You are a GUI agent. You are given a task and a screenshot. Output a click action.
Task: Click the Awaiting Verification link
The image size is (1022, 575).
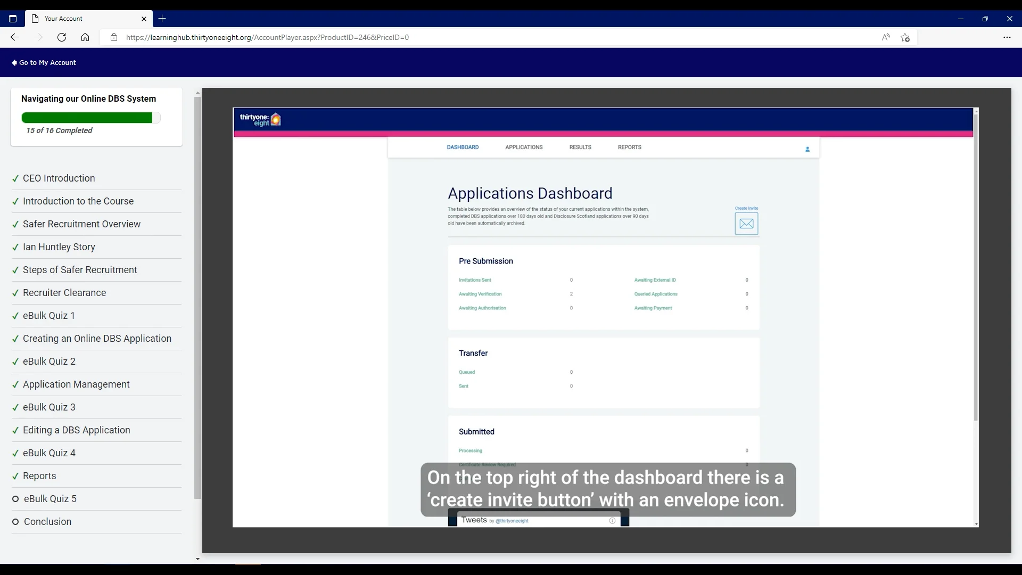[480, 294]
